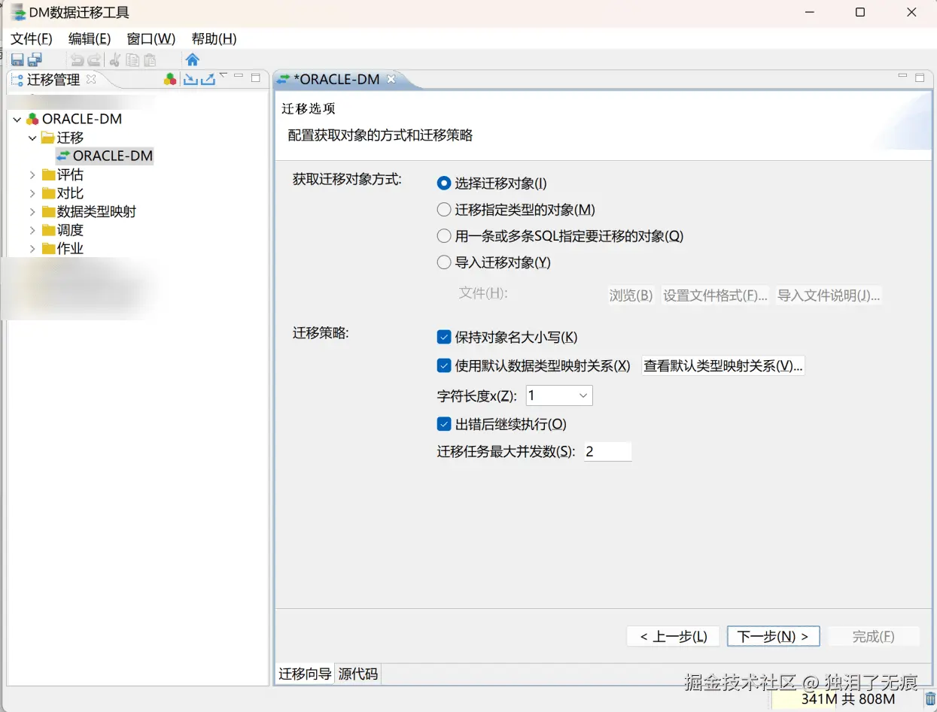937x712 pixels.
Task: Toggle 使用默认数据类型映射关系 checkbox
Action: point(444,365)
